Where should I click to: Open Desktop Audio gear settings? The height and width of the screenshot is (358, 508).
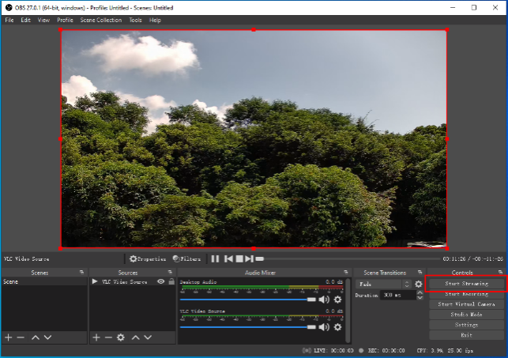[337, 300]
